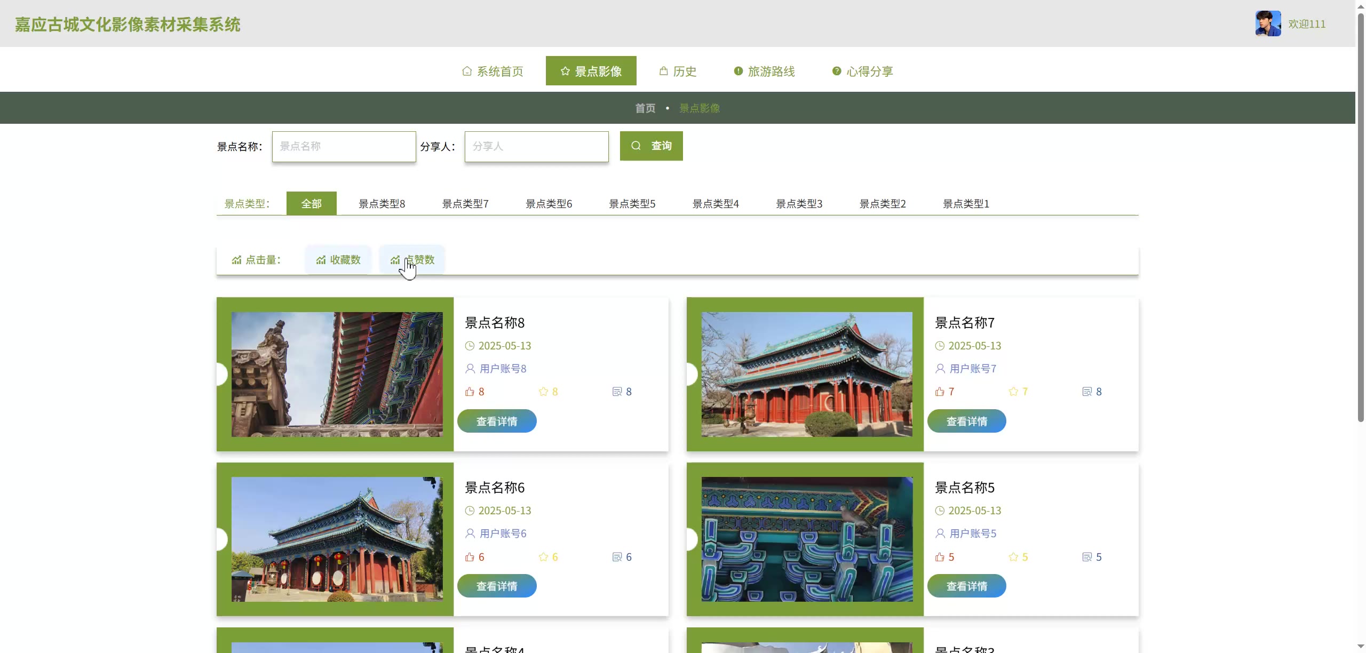Sort by 点赞数
The height and width of the screenshot is (653, 1366).
(x=412, y=260)
